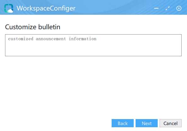Screen dimensions: 187x131
Task: Click the word 'customized' in the bulletin box
Action: pos(20,39)
